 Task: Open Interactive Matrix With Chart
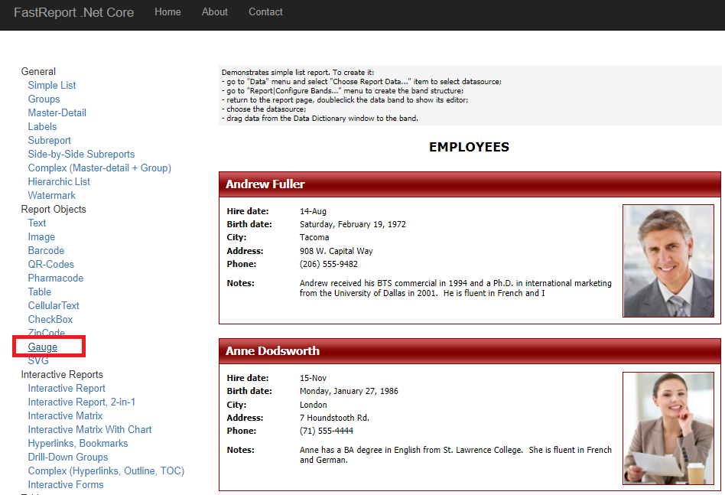(89, 430)
